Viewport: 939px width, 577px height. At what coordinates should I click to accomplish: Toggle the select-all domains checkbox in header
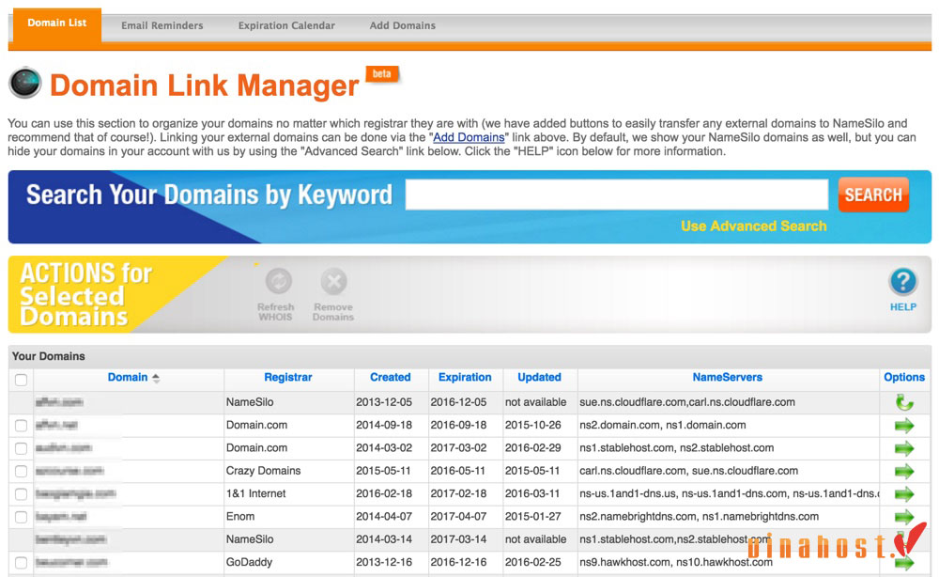21,380
